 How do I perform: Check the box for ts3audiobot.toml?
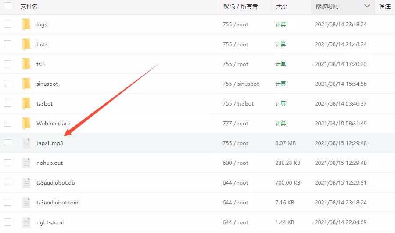pyautogui.click(x=7, y=202)
